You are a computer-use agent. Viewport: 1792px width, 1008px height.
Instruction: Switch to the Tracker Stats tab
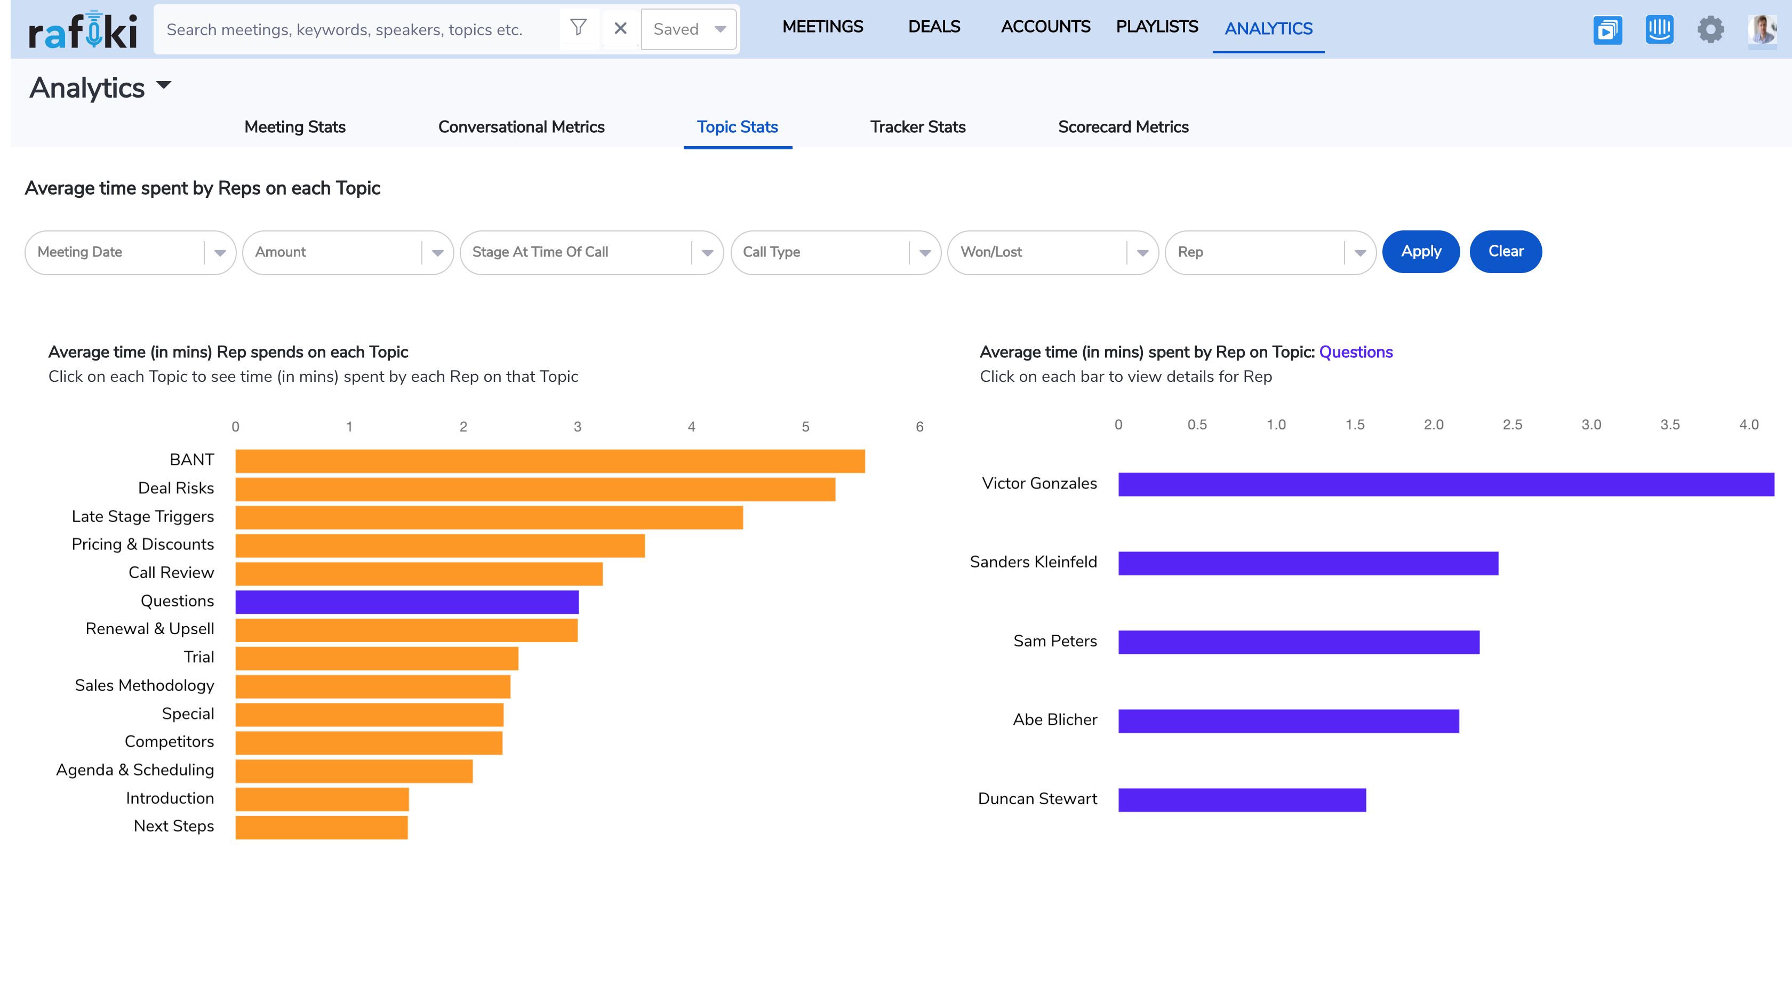pyautogui.click(x=917, y=126)
